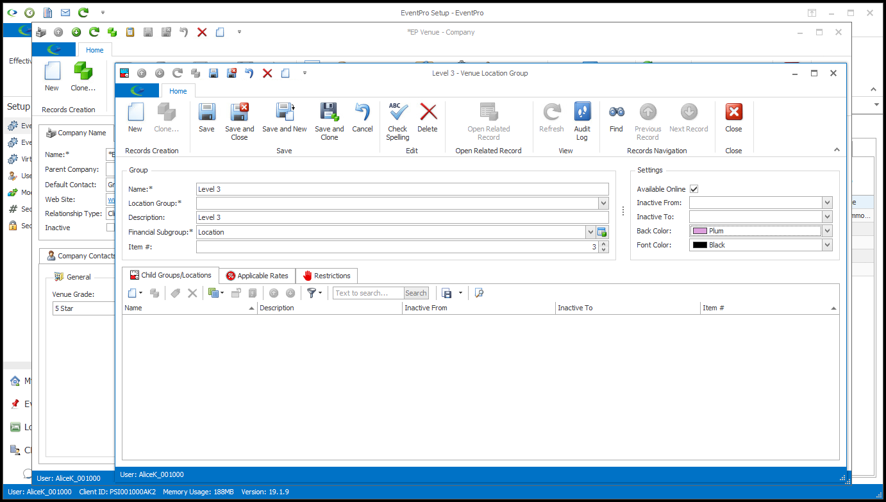This screenshot has width=886, height=502.
Task: Click the preview magnifier icon in grid toolbar
Action: point(479,293)
